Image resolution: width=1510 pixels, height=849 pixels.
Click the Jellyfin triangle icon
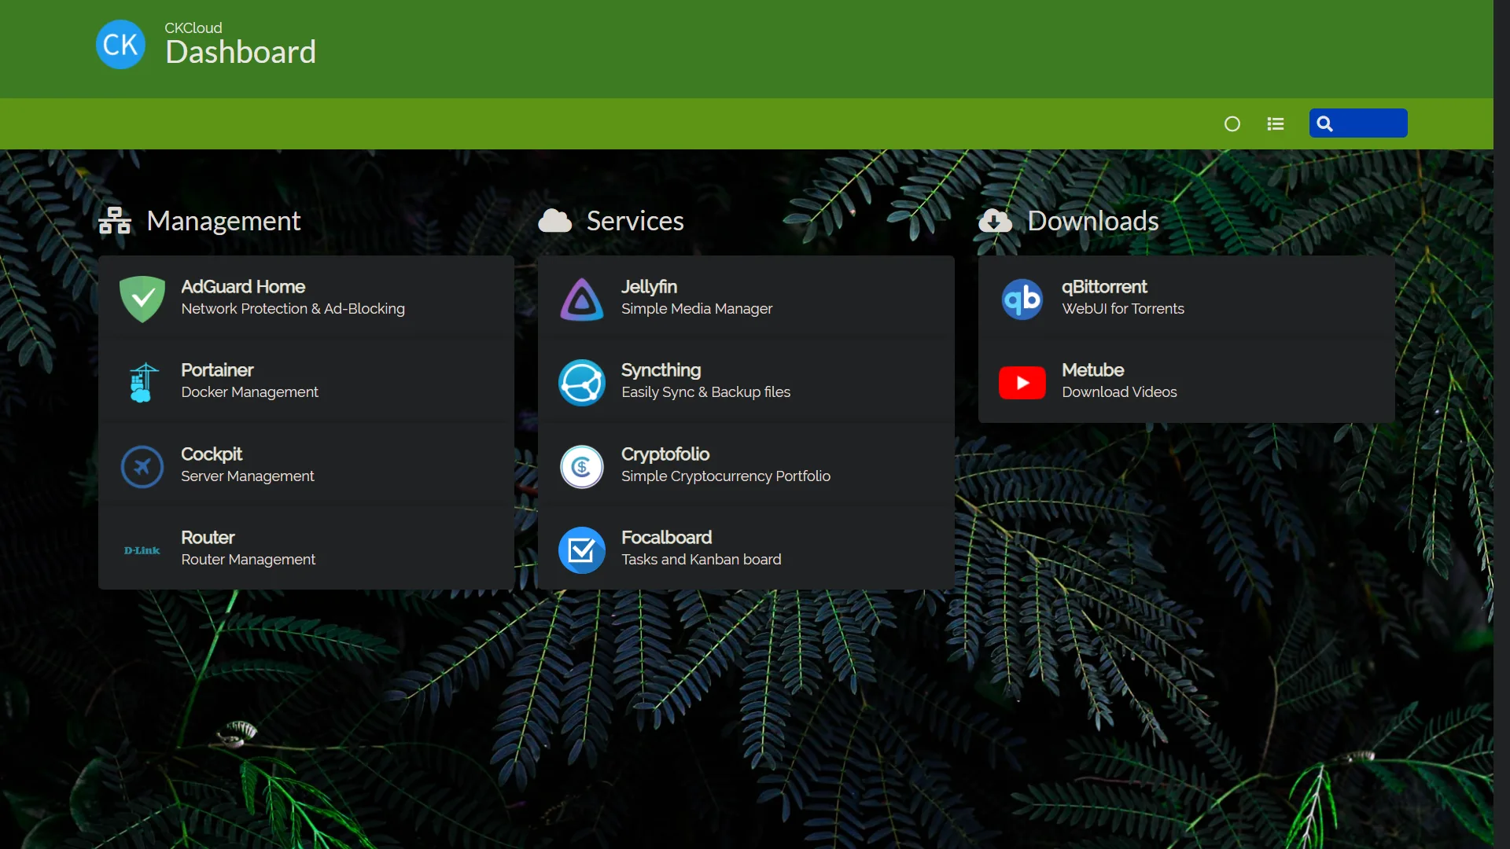click(582, 299)
